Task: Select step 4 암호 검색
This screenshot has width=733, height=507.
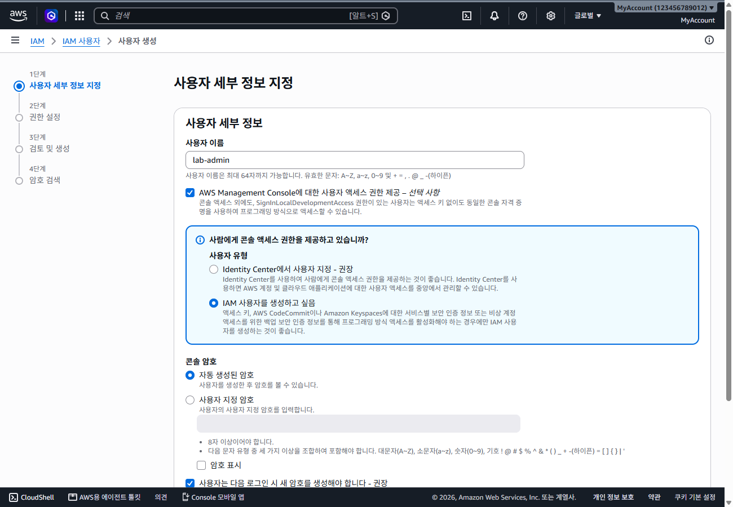Action: point(45,180)
